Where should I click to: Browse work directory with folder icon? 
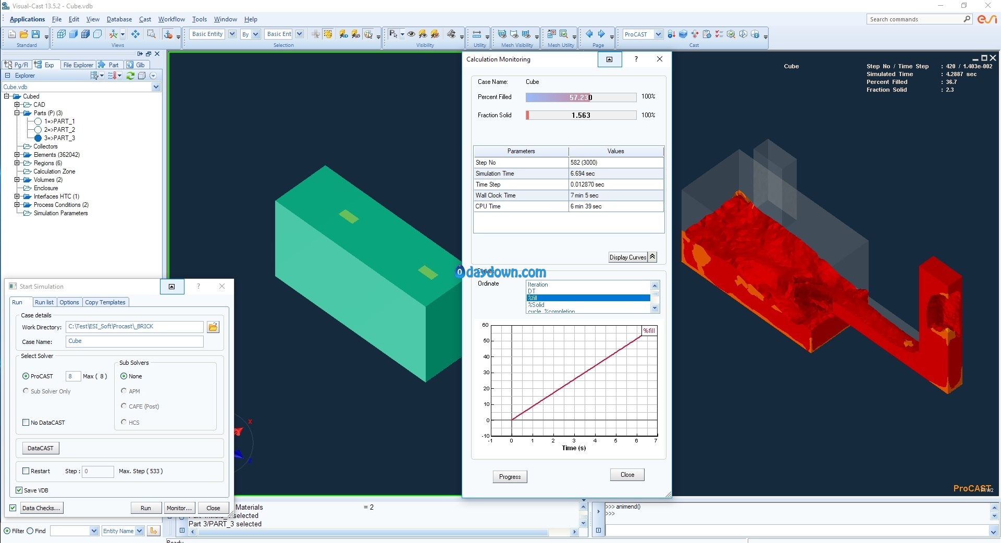[213, 327]
